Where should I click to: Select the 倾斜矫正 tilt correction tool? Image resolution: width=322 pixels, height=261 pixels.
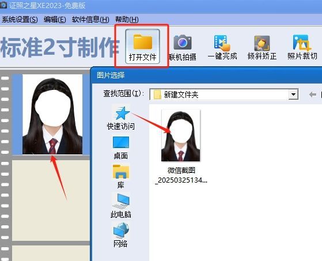(262, 47)
